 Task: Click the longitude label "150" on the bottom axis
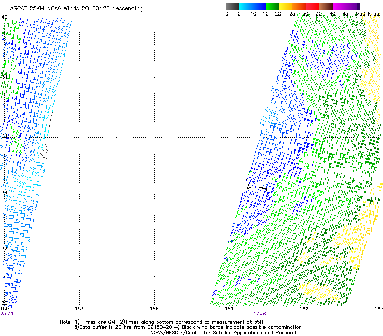click(x=5, y=309)
